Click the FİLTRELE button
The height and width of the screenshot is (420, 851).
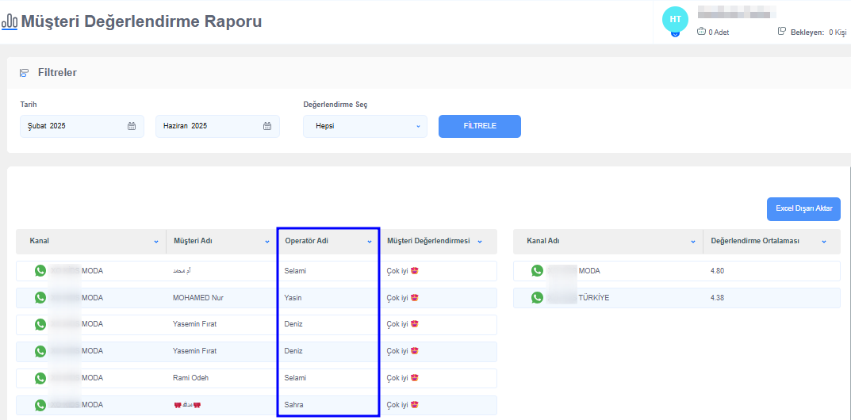480,126
